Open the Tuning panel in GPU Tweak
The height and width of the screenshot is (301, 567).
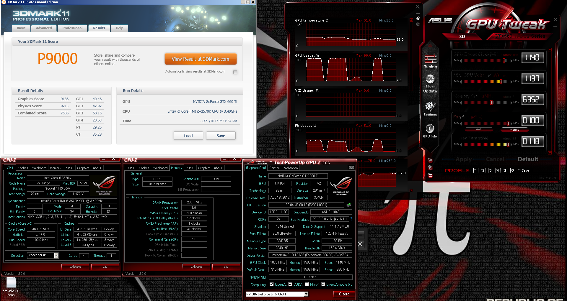(430, 61)
